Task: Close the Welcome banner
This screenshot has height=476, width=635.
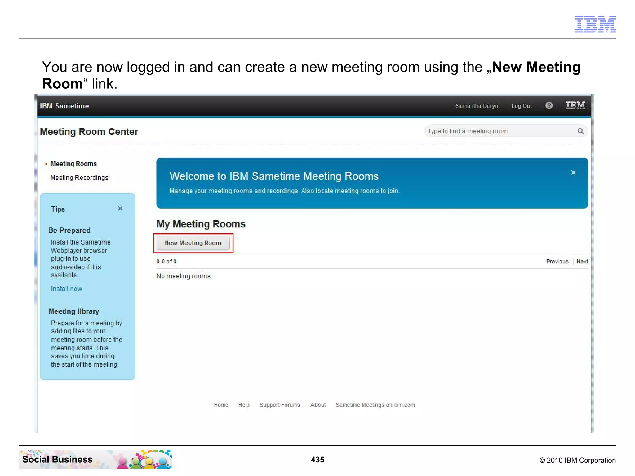Action: click(x=573, y=173)
